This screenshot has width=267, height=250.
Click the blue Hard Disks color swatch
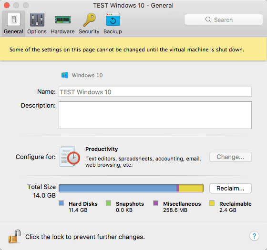[x=62, y=203]
